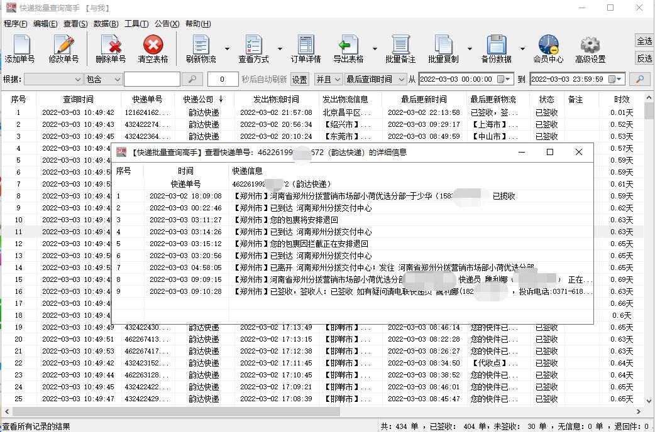
Task: Open the start date calendar picker
Action: pos(504,79)
